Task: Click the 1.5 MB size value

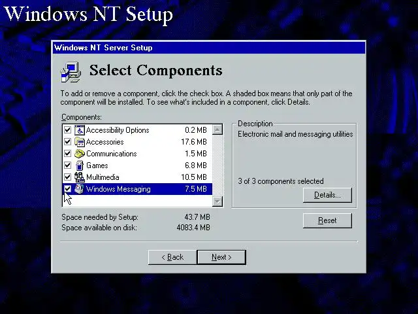Action: click(196, 154)
